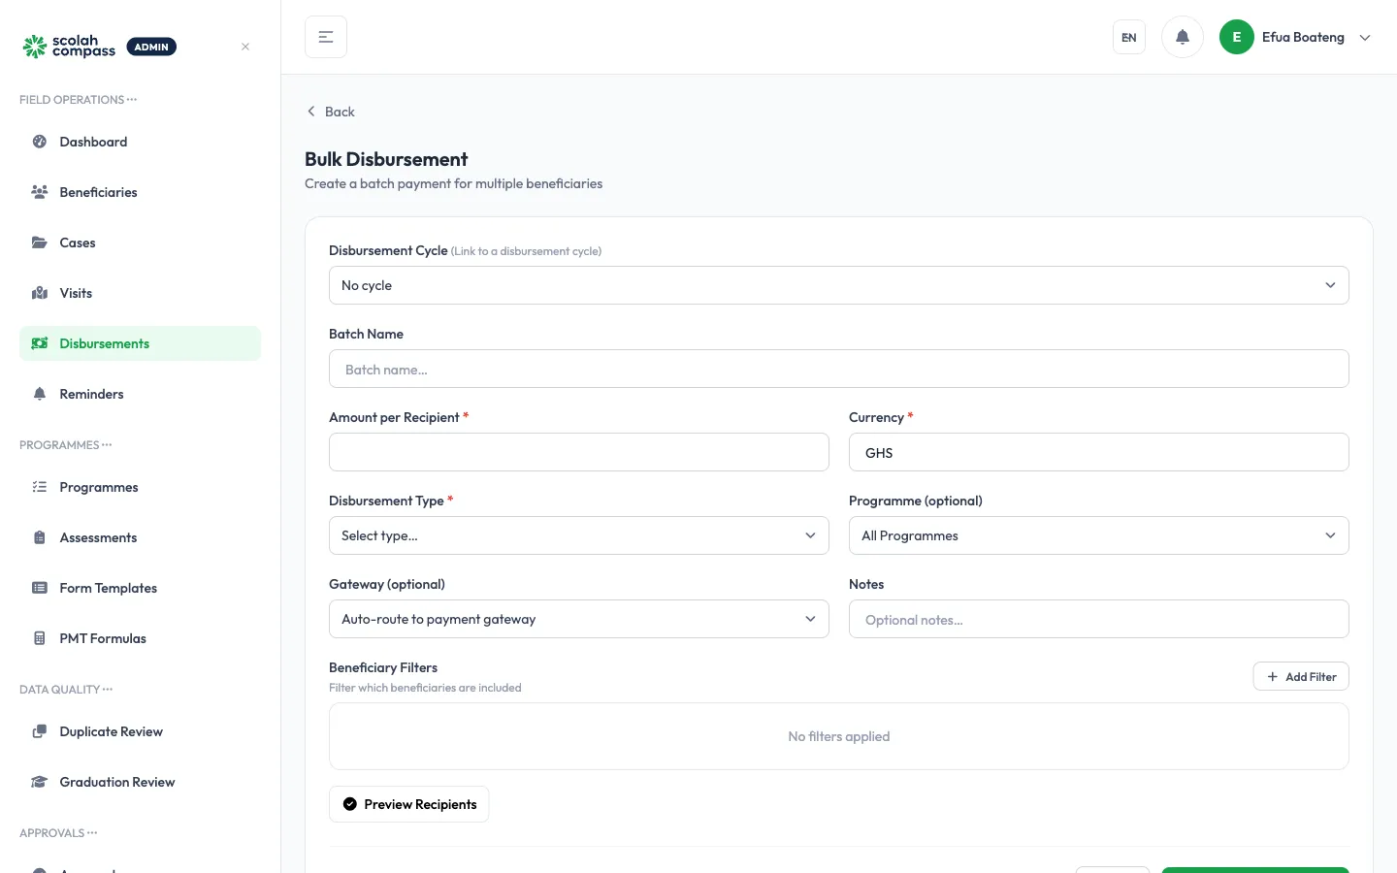Open Cases from the sidebar

tap(140, 242)
